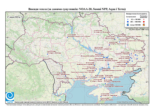Click the red fire marker in Luhansk region
This screenshot has width=154, height=109.
click(x=134, y=53)
